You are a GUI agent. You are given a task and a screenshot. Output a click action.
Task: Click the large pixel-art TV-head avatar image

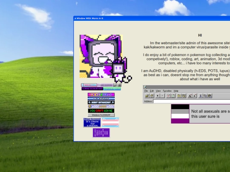pos(101,56)
